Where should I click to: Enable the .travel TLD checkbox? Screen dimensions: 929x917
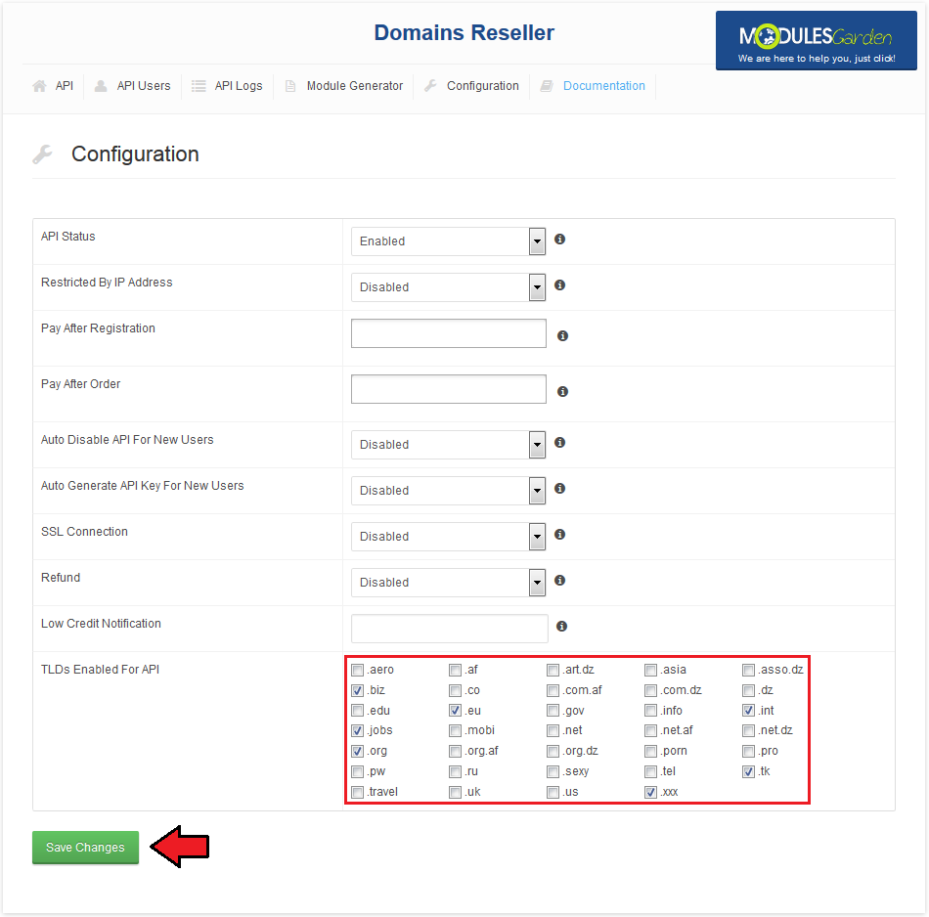(357, 792)
